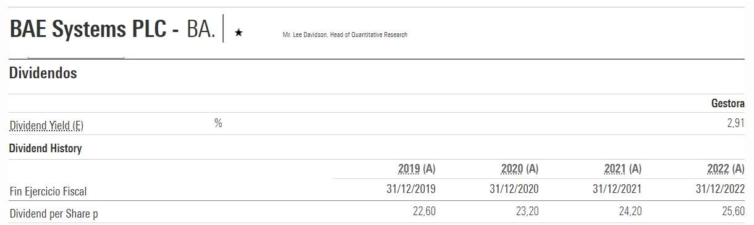
Task: Select the 2020 (A) column header
Action: pyautogui.click(x=520, y=168)
